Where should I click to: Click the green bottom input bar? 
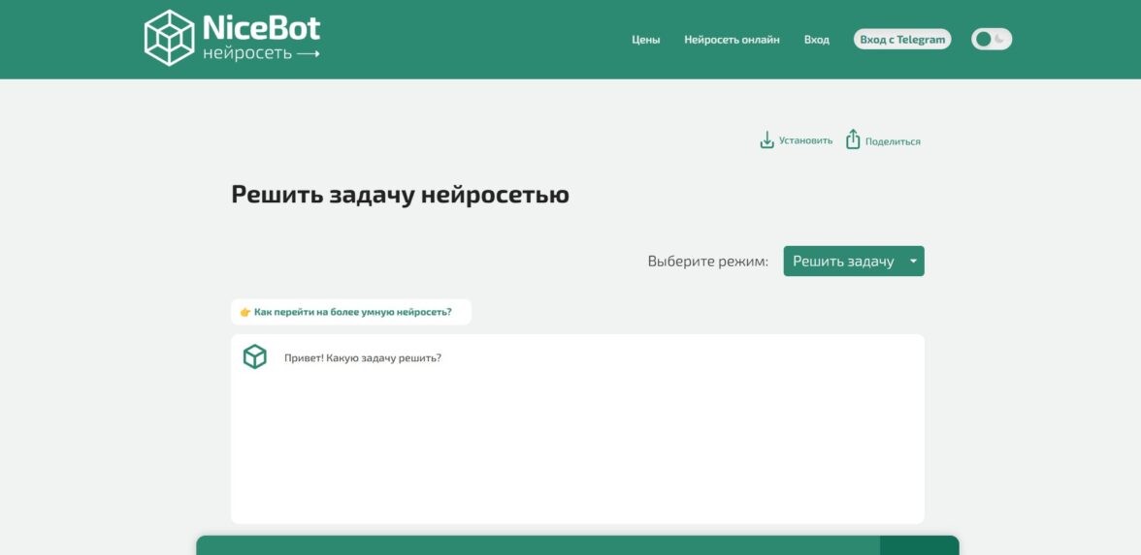pos(538,545)
